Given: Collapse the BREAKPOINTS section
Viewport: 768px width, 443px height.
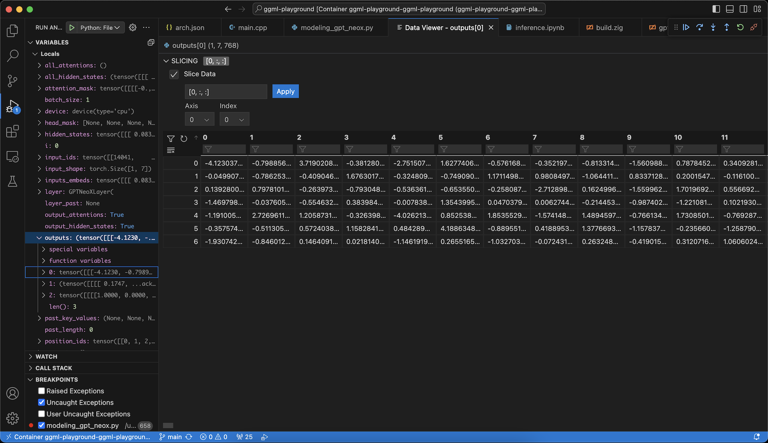Looking at the screenshot, I should pos(30,379).
